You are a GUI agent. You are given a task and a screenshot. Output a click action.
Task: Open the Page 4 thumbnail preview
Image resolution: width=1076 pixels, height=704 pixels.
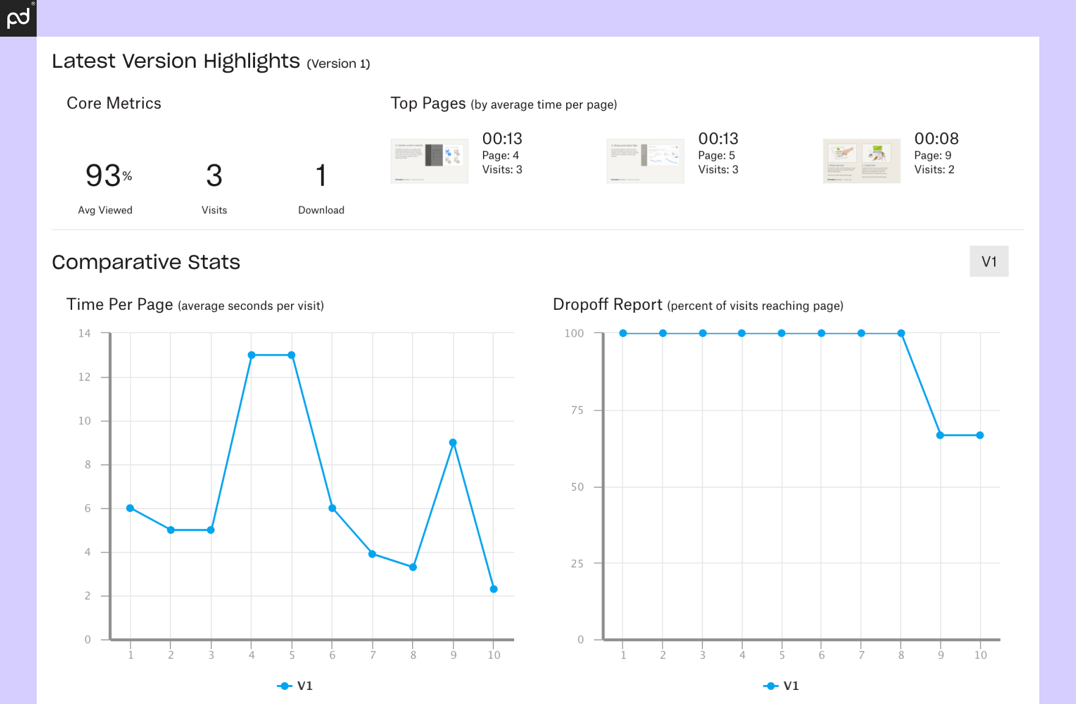click(x=429, y=161)
